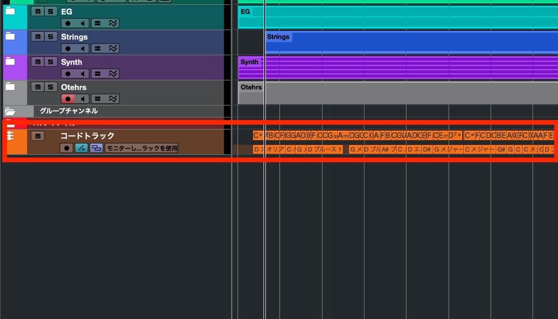Image resolution: width=558 pixels, height=319 pixels.
Task: Enable record on the Strings track
Action: 68,48
